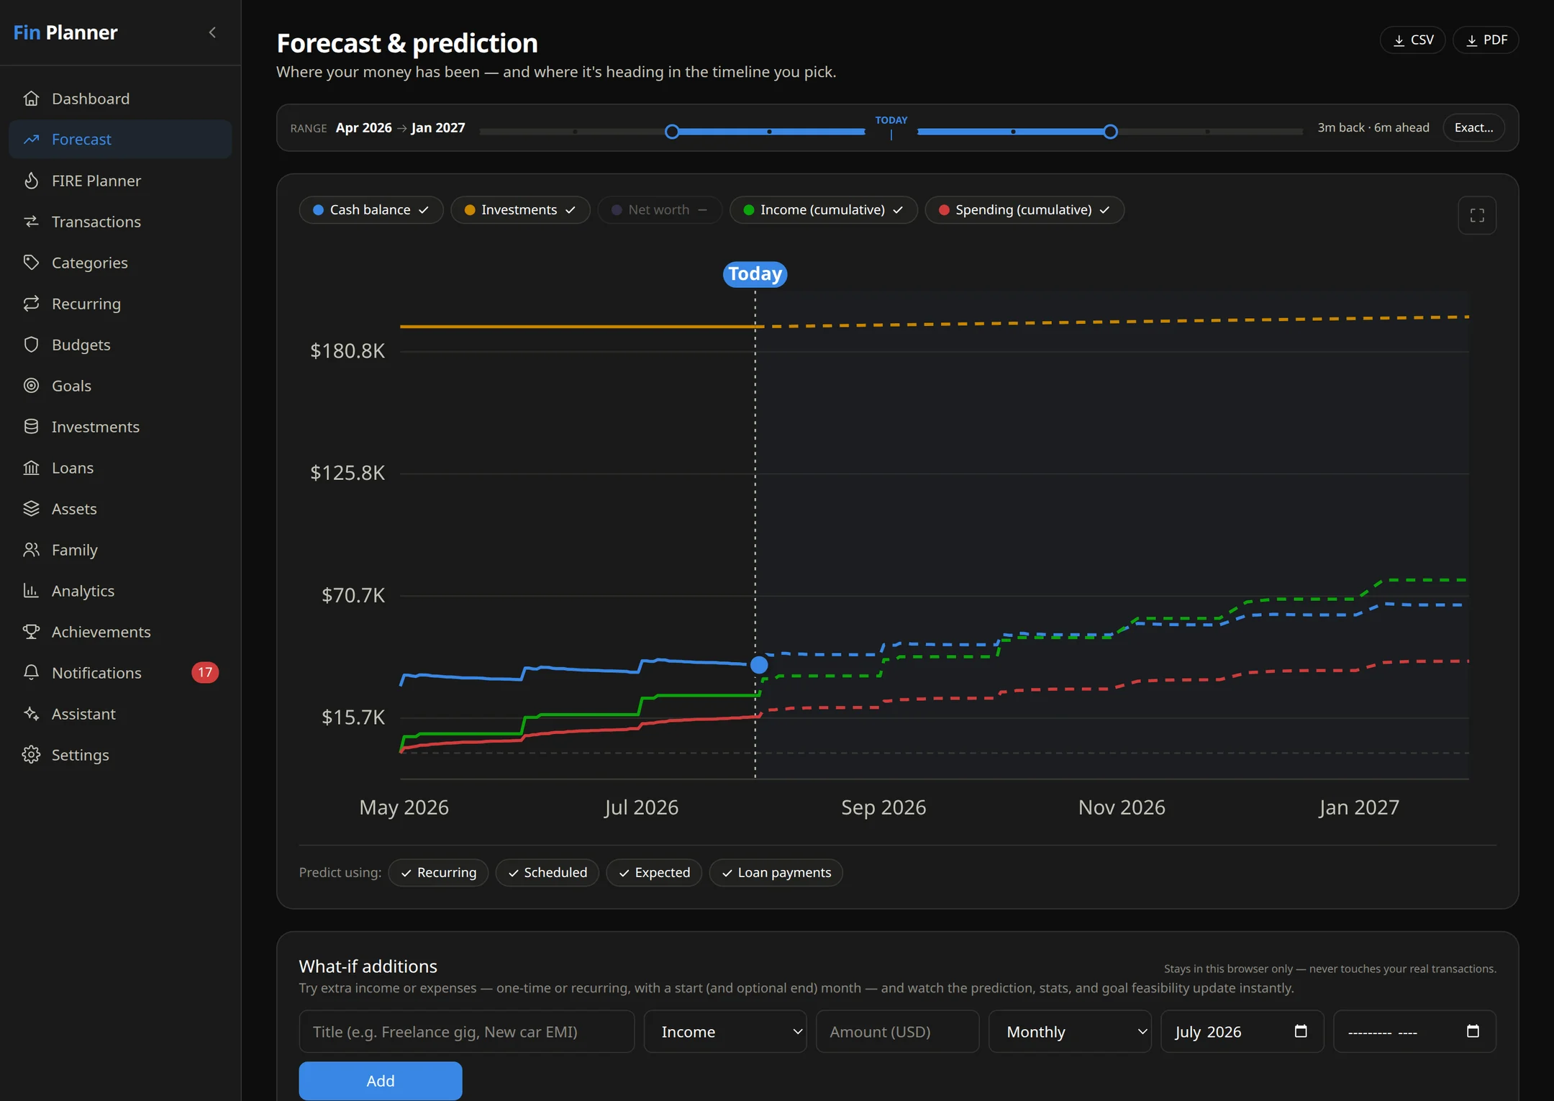1554x1101 pixels.
Task: Expand chart to fullscreen
Action: (1477, 215)
